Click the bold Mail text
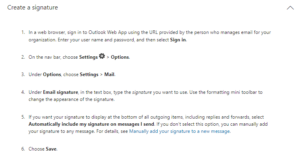The height and width of the screenshot is (160, 304). pyautogui.click(x=109, y=74)
